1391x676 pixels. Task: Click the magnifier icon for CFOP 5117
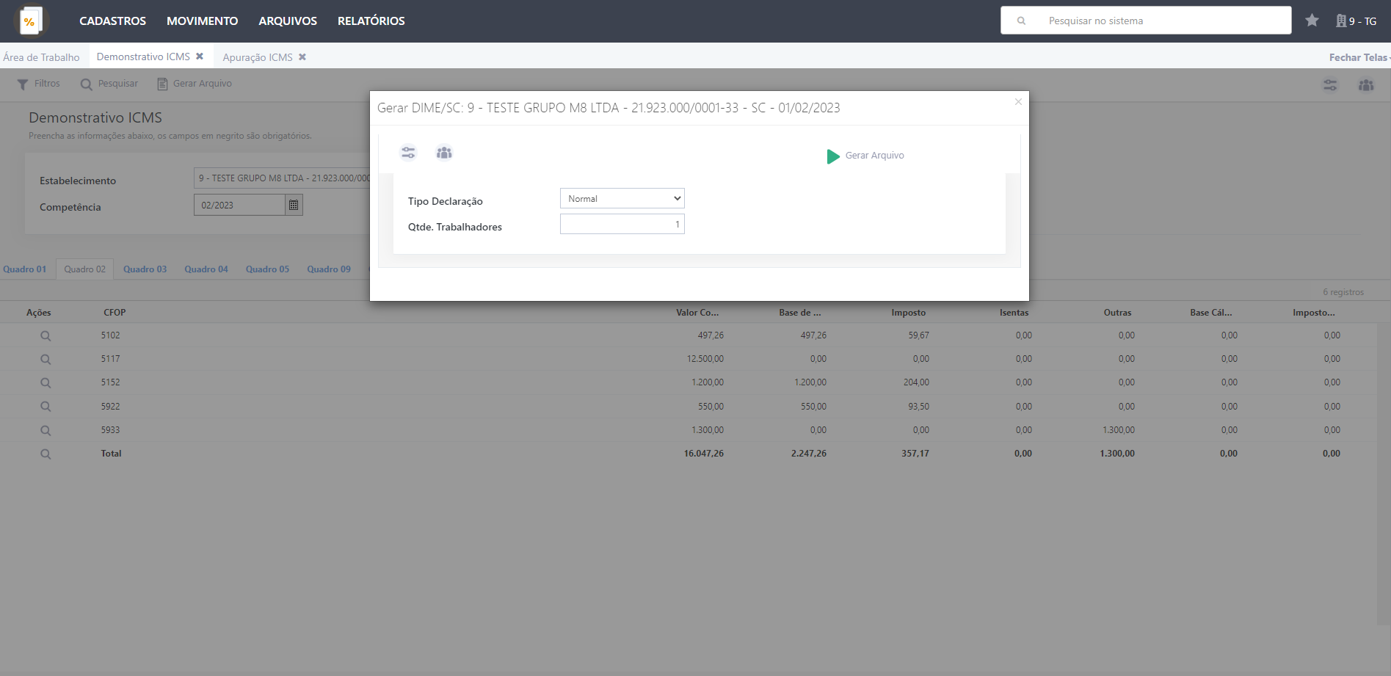(x=46, y=360)
